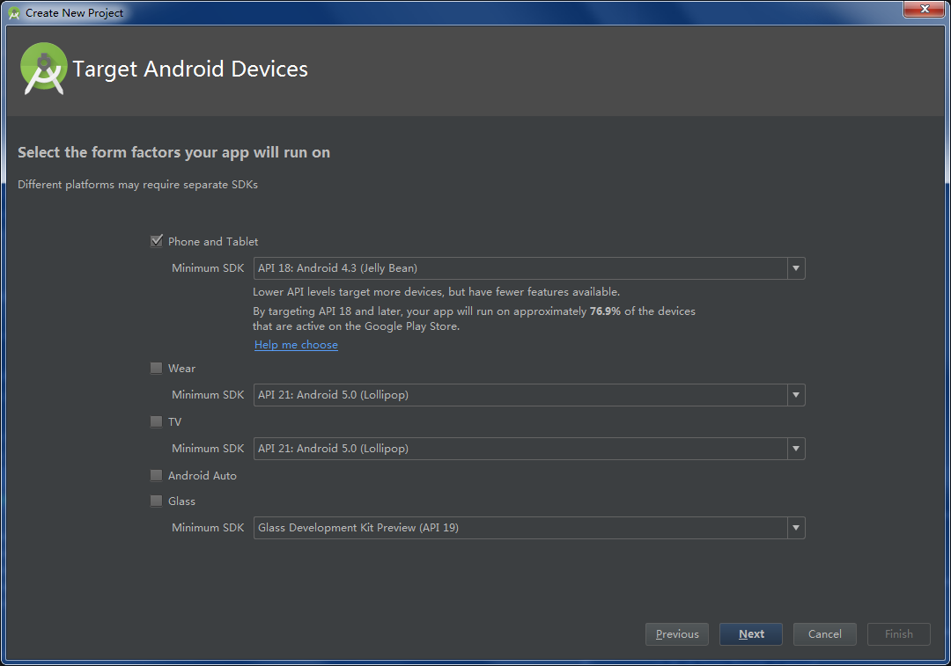Screen dimensions: 951x666
Task: Open Phone and Tablet Minimum SDK dropdown arrow
Action: (796, 268)
